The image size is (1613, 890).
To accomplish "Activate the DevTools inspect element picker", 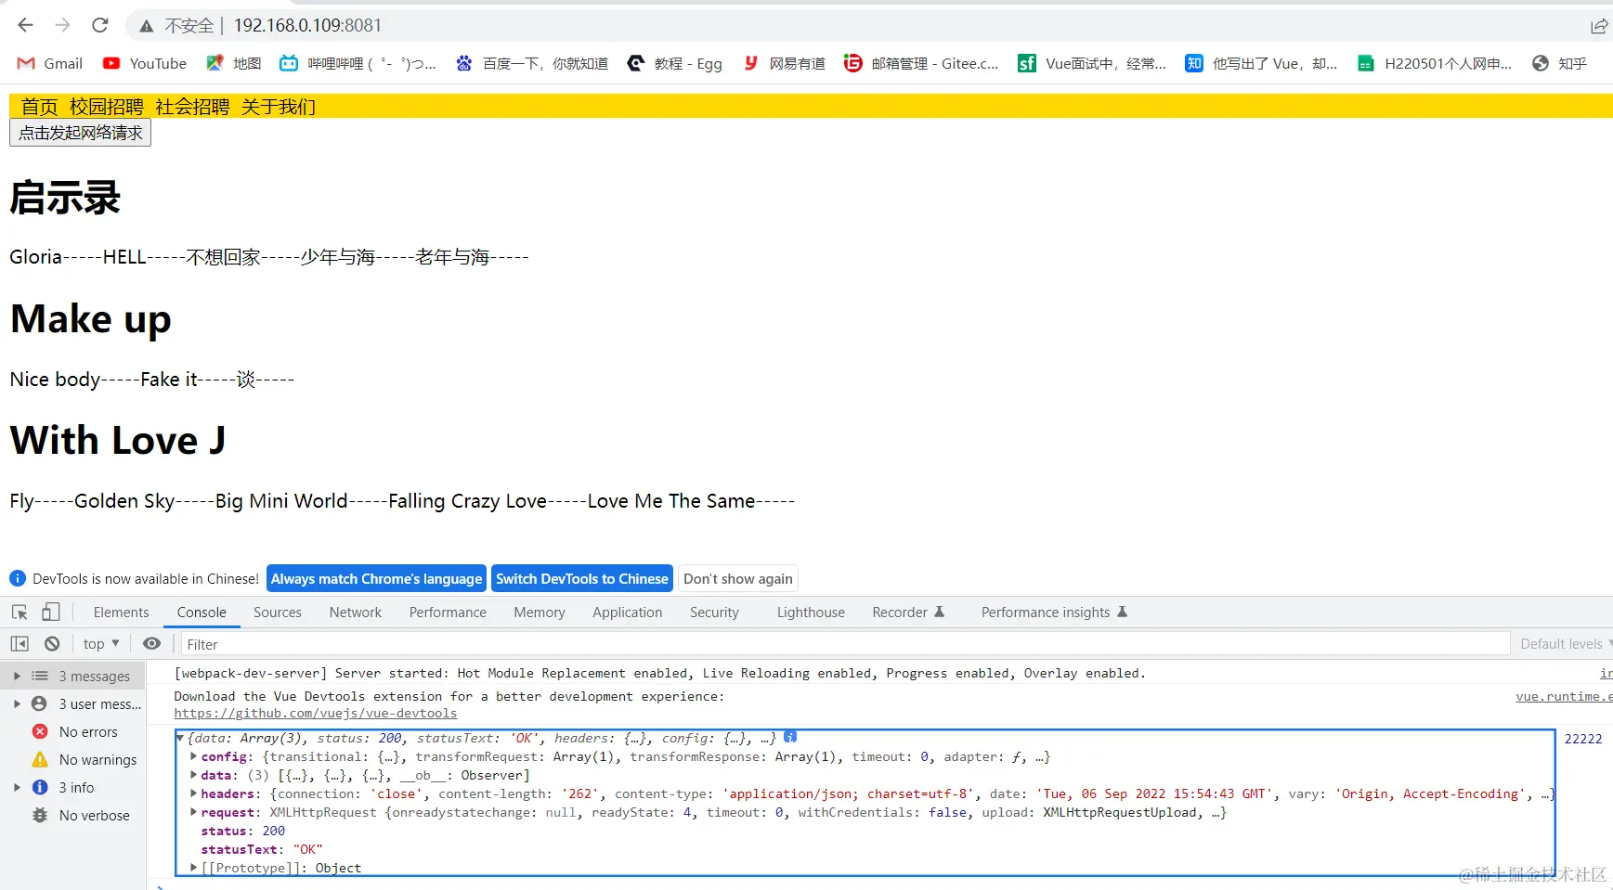I will pos(20,613).
